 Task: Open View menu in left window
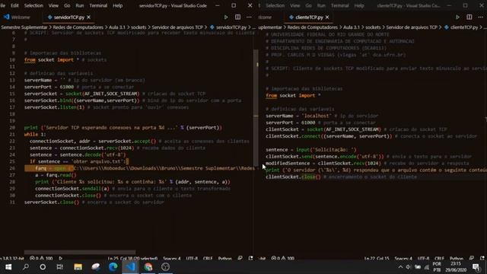click(53, 5)
